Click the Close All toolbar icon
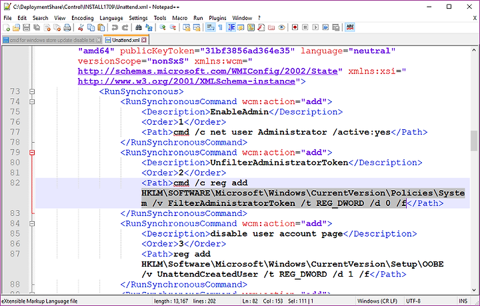The image size is (480, 306). point(57,28)
